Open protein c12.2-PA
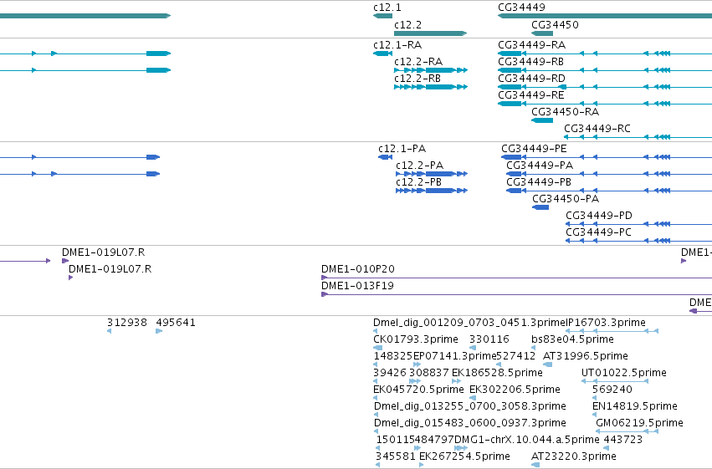Image resolution: width=712 pixels, height=469 pixels. tap(419, 166)
